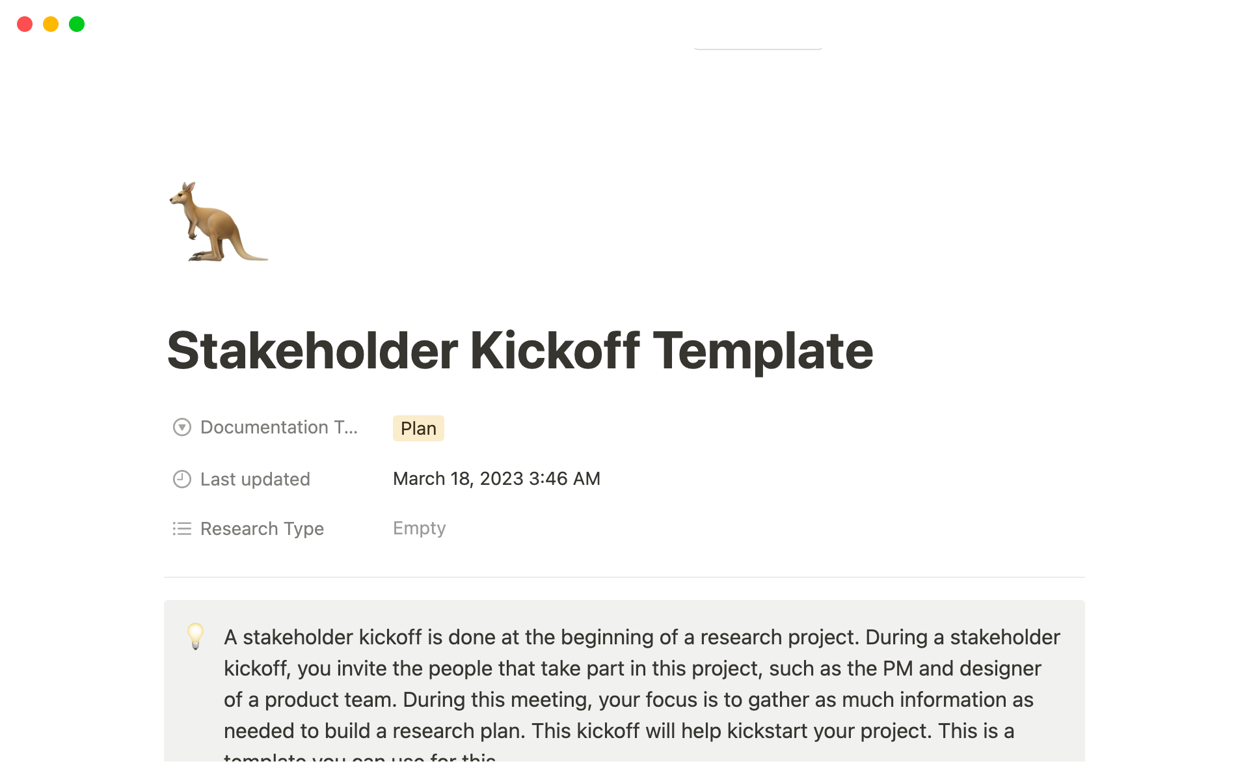Open the Research Type property menu
This screenshot has height=781, width=1249.
point(262,528)
